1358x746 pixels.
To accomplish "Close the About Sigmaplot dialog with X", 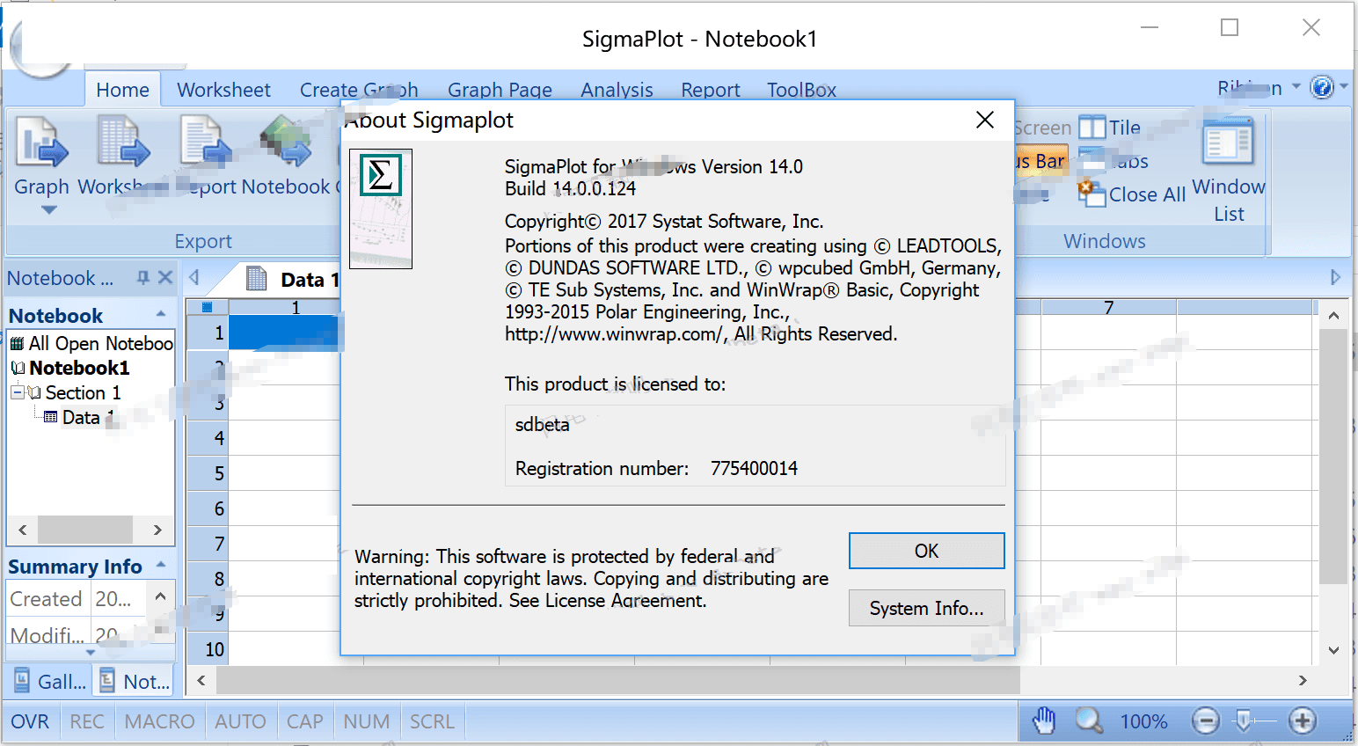I will tap(985, 120).
